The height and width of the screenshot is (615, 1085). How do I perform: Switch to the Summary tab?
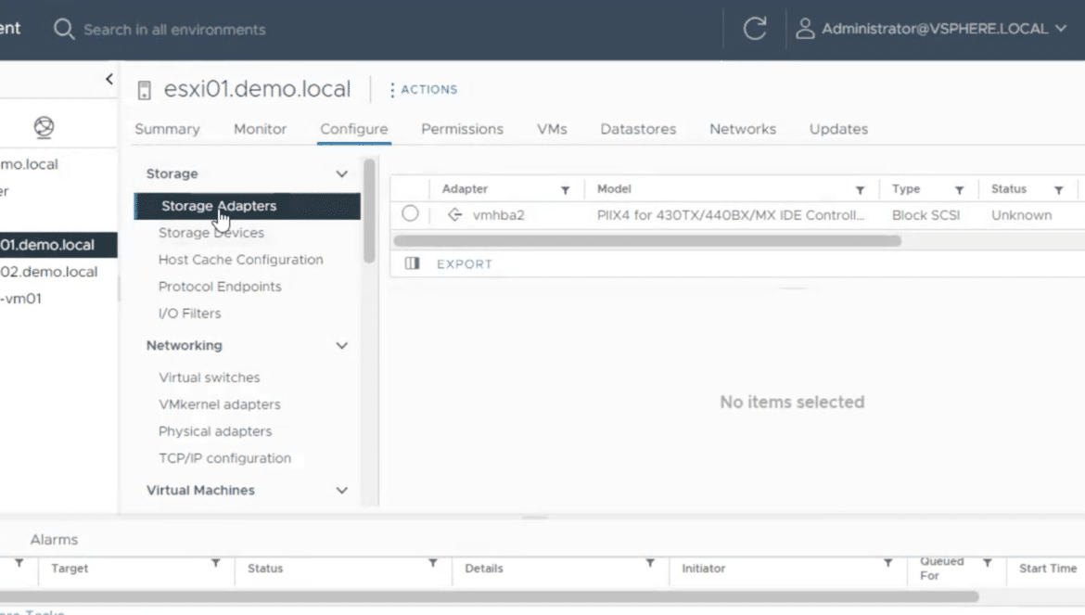click(168, 129)
